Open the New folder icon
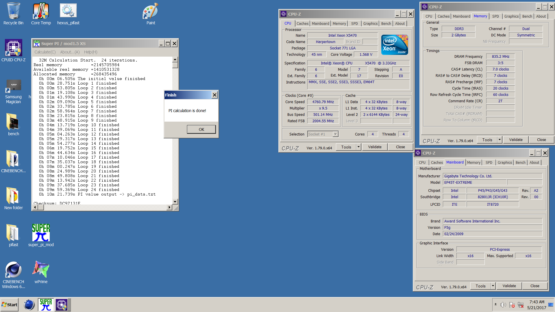 coord(13,198)
